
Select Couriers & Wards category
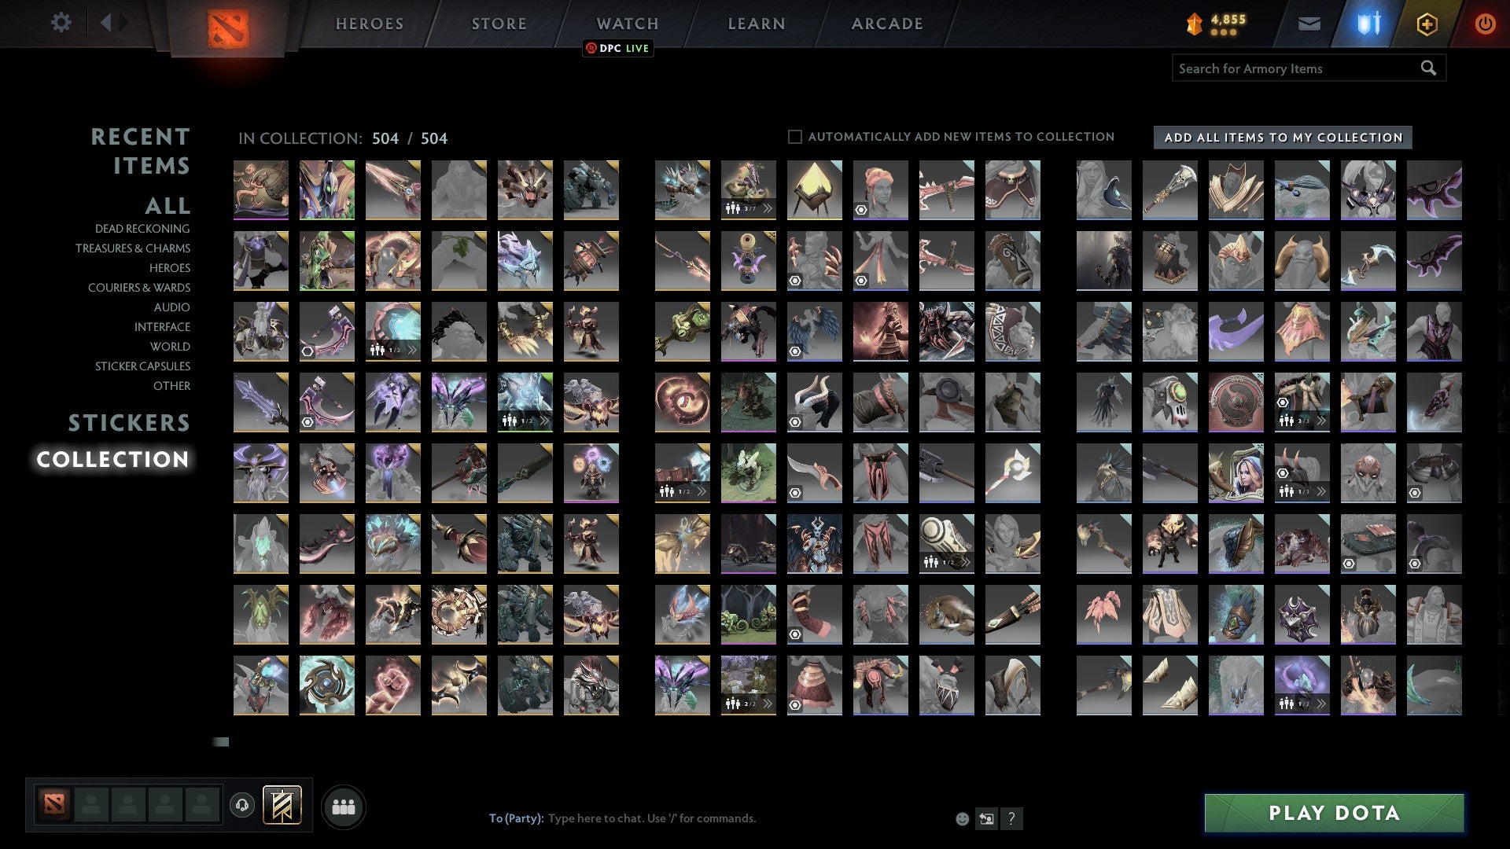point(139,288)
